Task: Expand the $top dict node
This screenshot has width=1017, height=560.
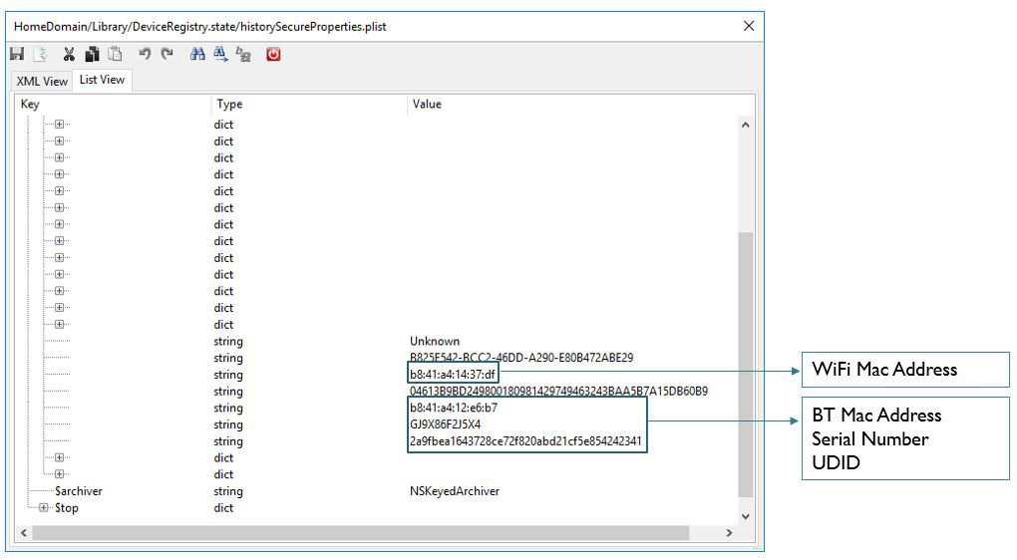Action: click(42, 508)
